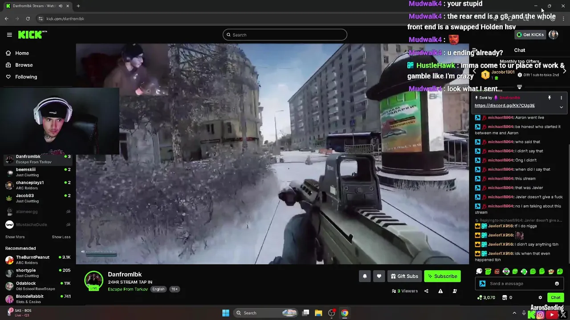
Task: Open Jacob93 channel in followed list
Action: pyautogui.click(x=38, y=198)
